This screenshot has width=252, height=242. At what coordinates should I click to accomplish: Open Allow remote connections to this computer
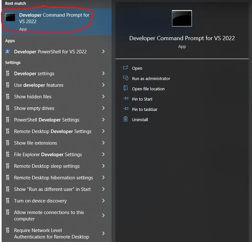click(x=49, y=216)
